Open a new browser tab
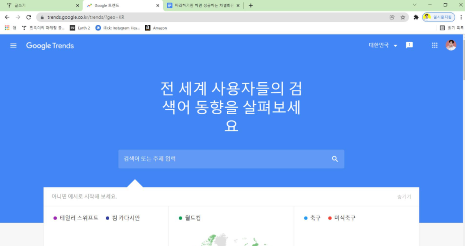 (x=251, y=5)
